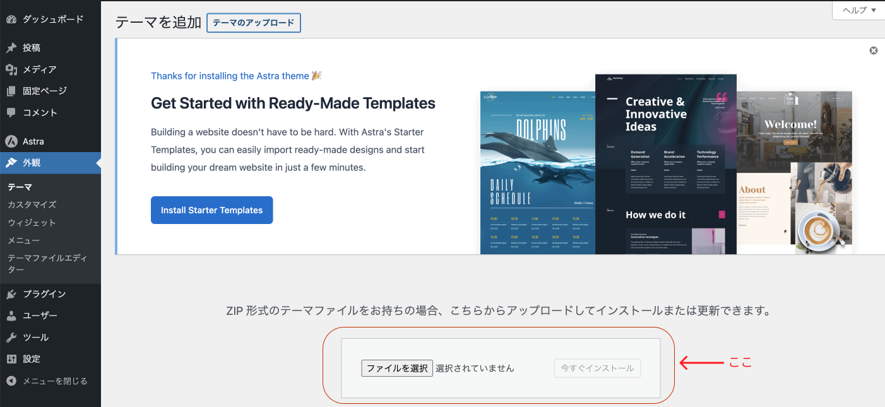Click the ファイルを選択 file chooser button

pos(397,368)
